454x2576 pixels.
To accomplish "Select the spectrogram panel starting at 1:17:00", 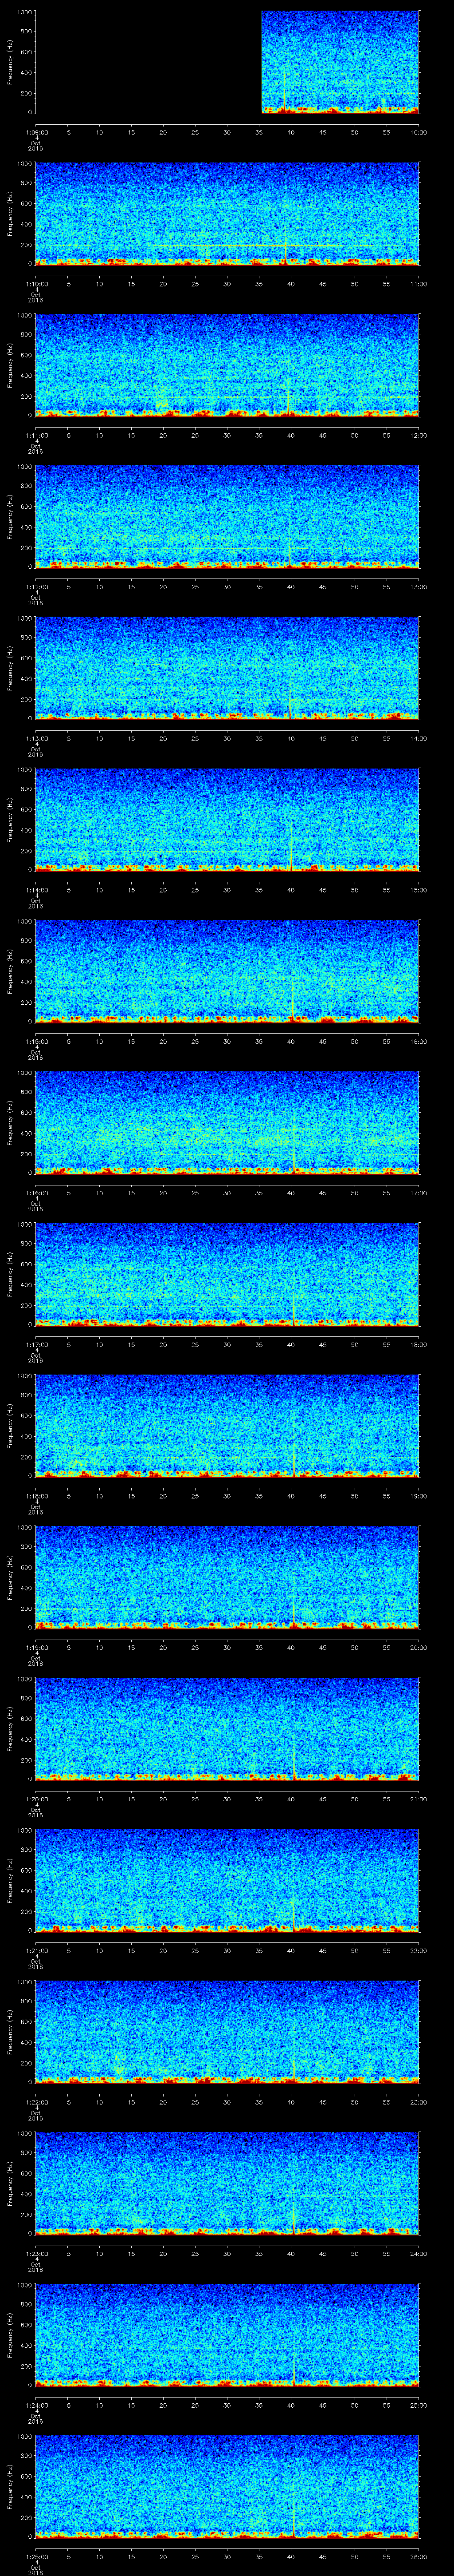I will (227, 1273).
